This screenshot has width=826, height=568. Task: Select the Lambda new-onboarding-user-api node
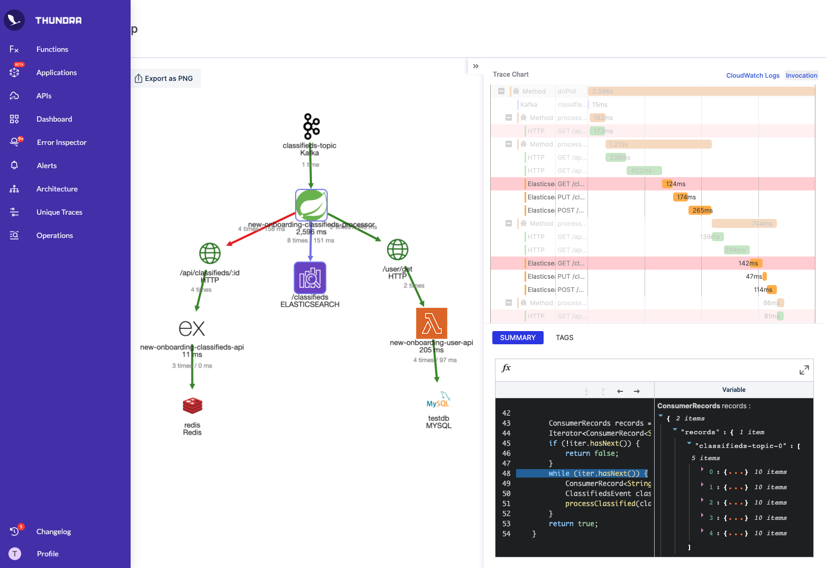[x=432, y=323]
